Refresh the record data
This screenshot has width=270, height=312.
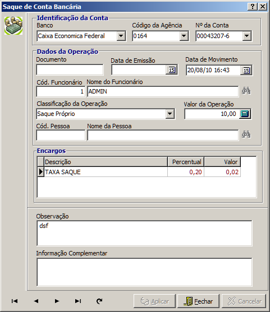click(99, 301)
